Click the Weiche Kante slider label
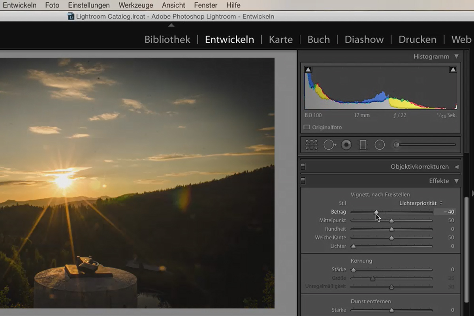 [330, 238]
